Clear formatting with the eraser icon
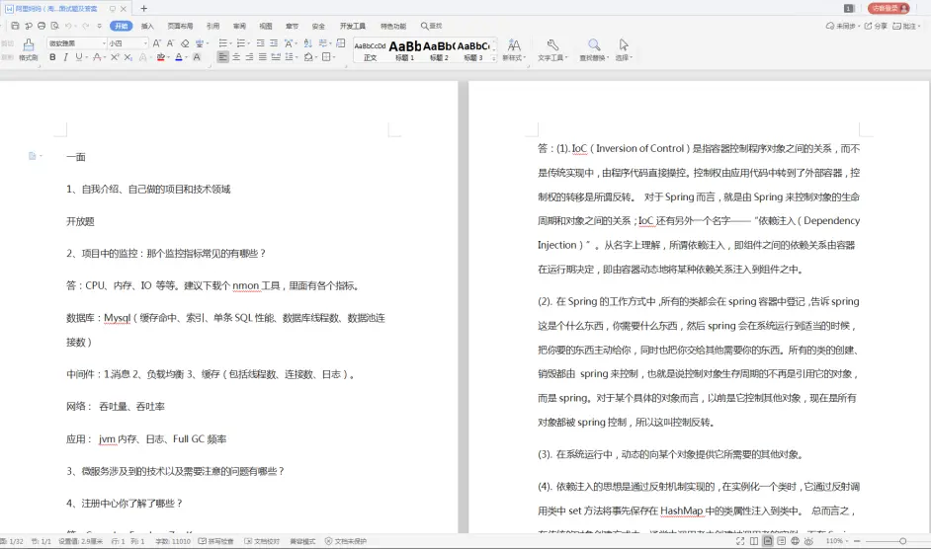931x549 pixels. [185, 43]
